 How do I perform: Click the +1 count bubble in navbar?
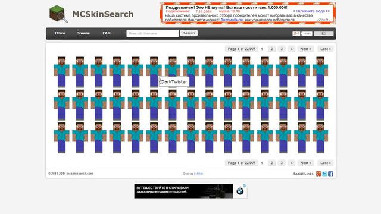[x=307, y=33]
